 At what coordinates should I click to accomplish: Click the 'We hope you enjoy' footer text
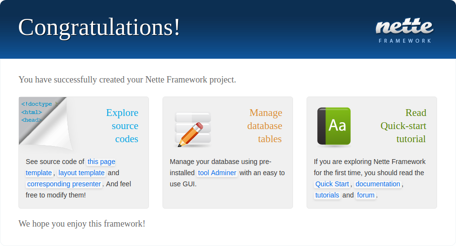pyautogui.click(x=82, y=224)
